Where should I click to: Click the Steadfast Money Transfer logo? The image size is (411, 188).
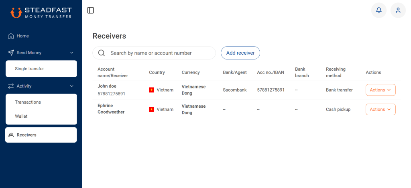[x=41, y=12]
